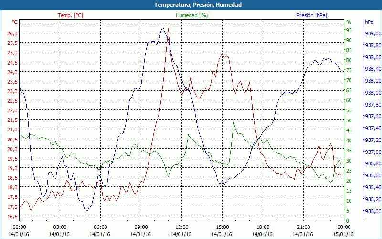Click the 24,5 temperature axis value
382x239 pixels.
pos(13,63)
